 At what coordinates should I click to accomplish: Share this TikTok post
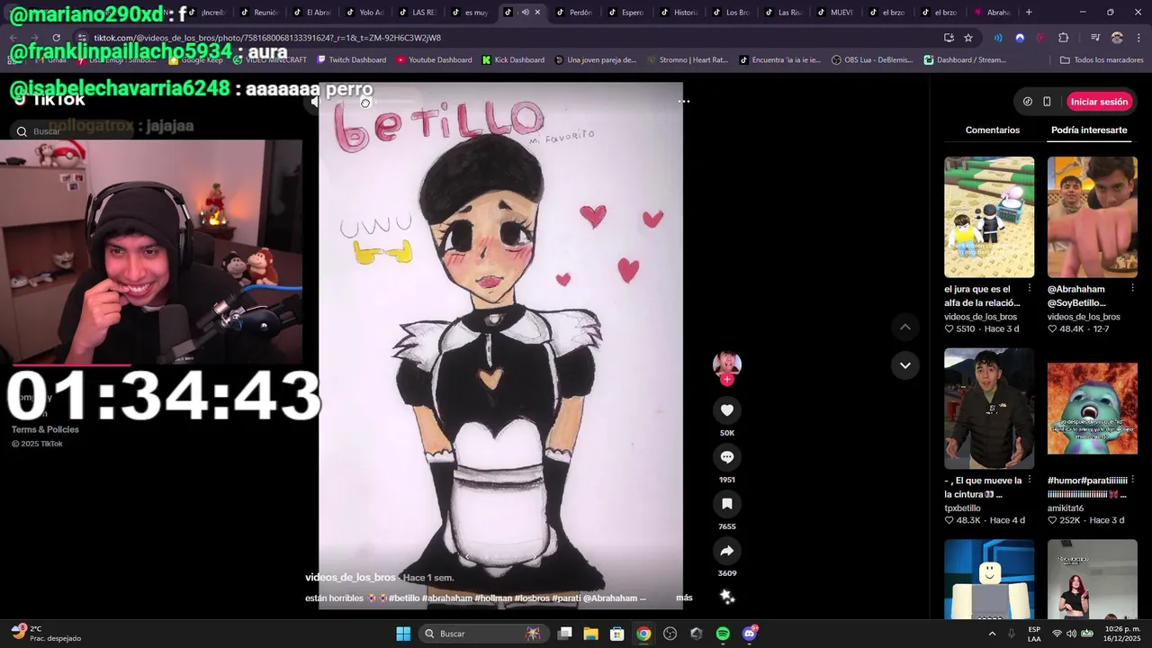tap(727, 551)
